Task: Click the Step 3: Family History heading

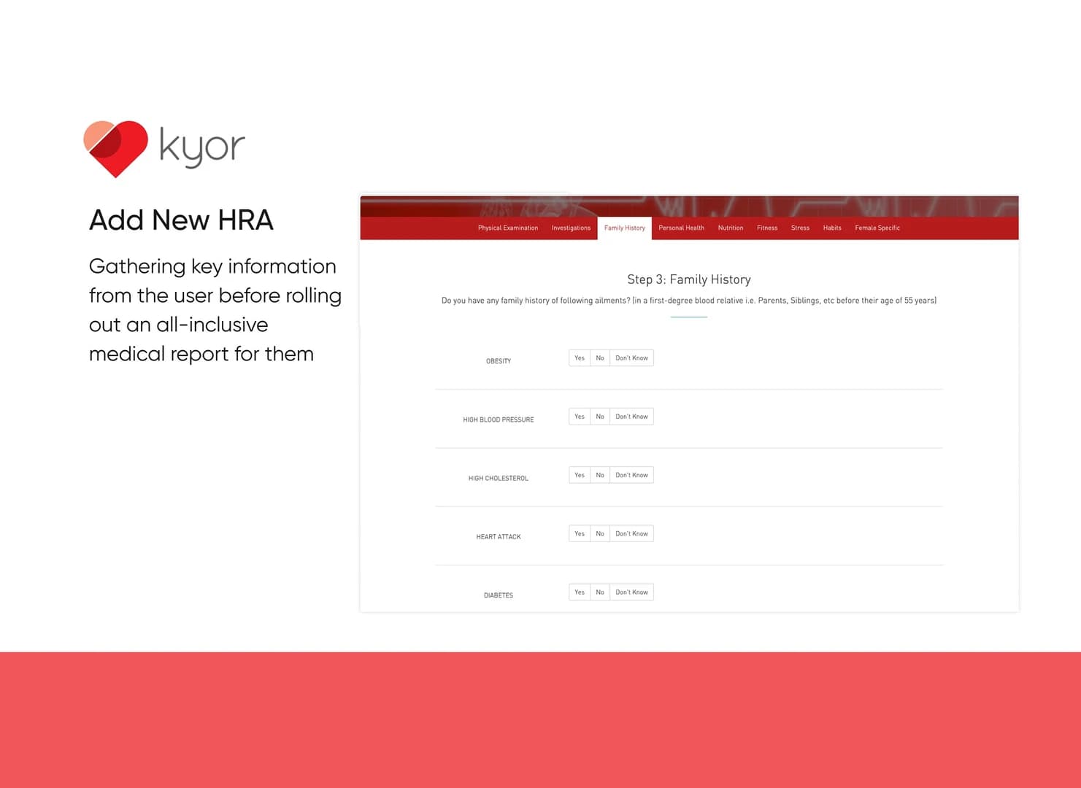Action: pyautogui.click(x=689, y=279)
